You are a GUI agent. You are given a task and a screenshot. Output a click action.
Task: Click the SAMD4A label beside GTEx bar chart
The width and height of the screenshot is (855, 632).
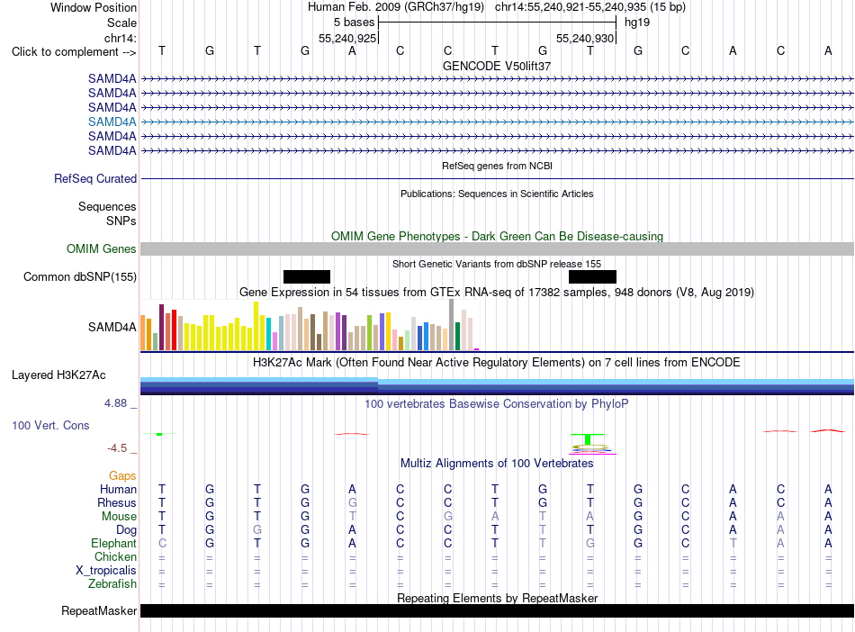click(112, 327)
